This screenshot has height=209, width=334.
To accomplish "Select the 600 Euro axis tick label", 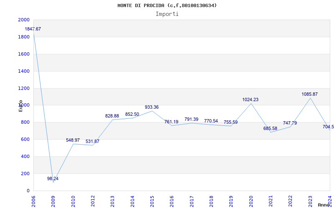I will coord(25,140).
